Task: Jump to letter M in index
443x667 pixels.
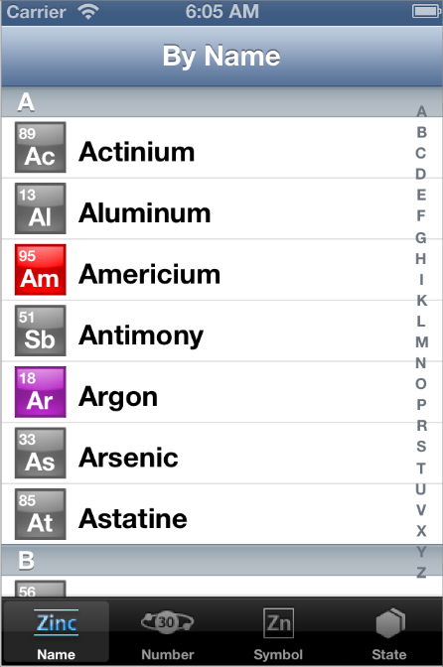Action: 421,342
